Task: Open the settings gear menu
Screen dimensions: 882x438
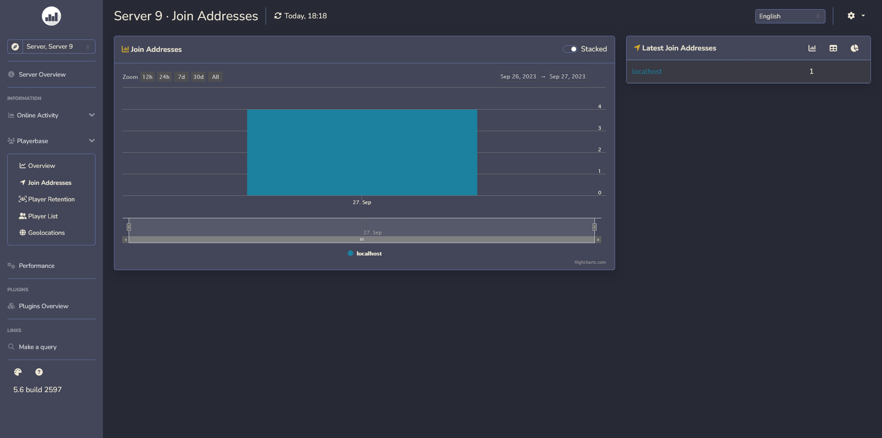Action: pos(851,15)
